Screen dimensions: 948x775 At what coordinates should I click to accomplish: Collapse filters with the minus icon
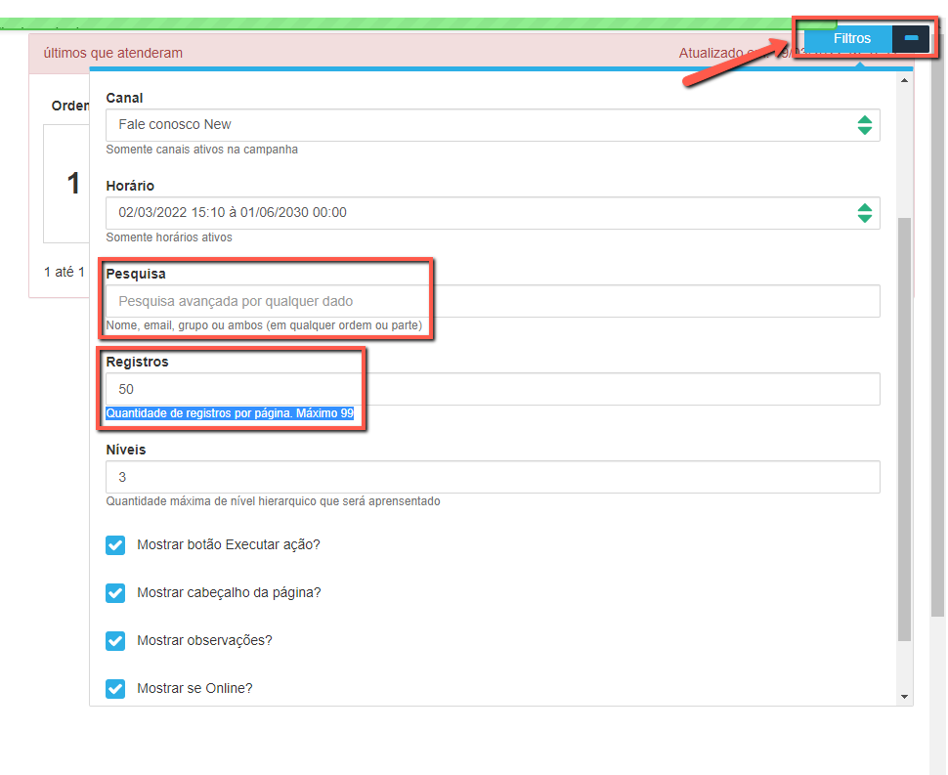[911, 38]
